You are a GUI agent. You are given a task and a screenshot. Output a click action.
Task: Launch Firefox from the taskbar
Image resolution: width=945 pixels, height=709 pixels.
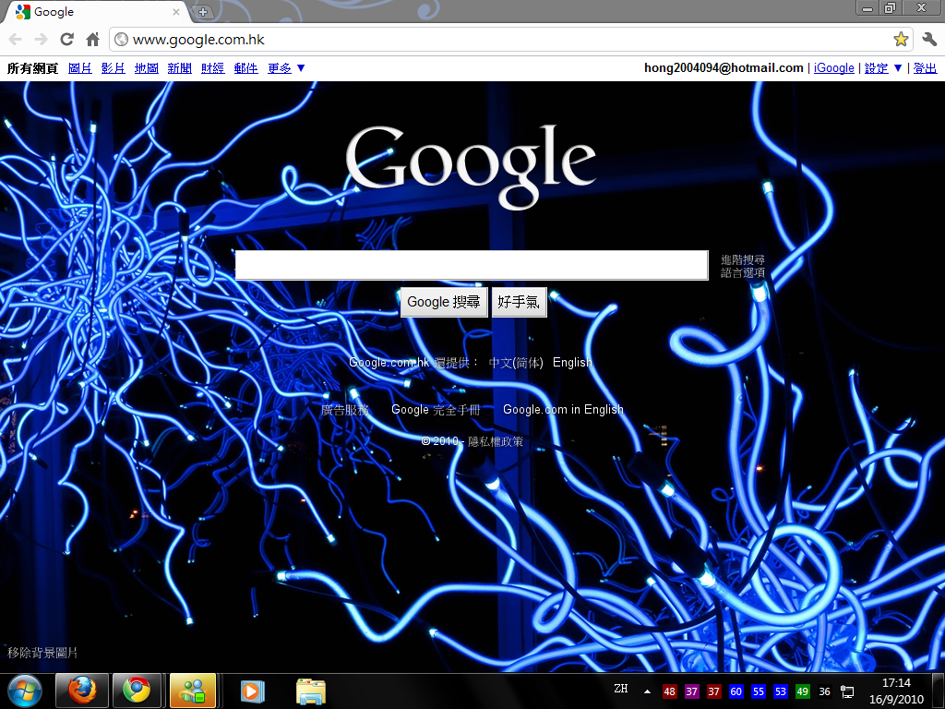click(x=82, y=691)
